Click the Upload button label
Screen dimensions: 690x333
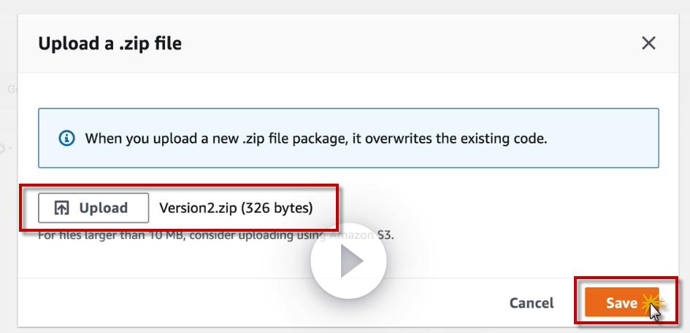pos(103,208)
